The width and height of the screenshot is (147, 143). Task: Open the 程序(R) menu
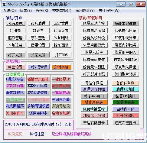(x=42, y=11)
